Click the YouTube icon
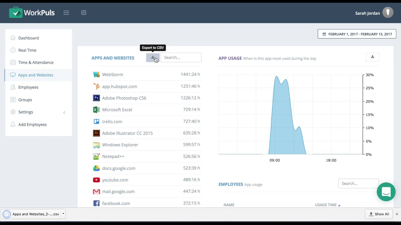The height and width of the screenshot is (225, 401). point(96,180)
